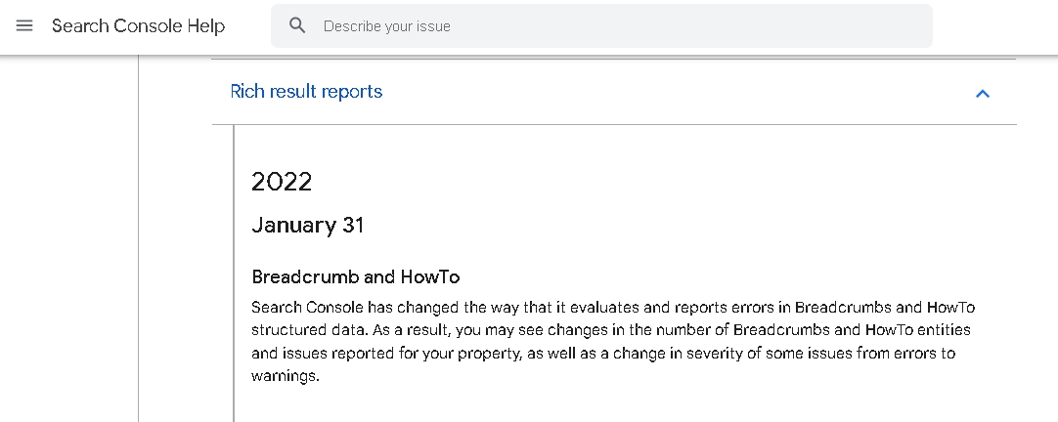Open the main hamburger menu

(24, 26)
